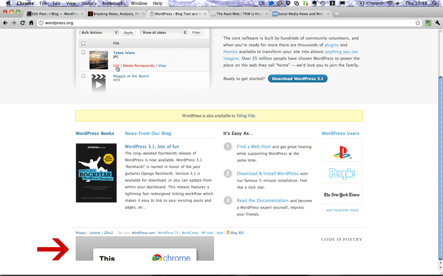
Task: Open WordPress 3.1, lots of fun post
Action: click(152, 147)
